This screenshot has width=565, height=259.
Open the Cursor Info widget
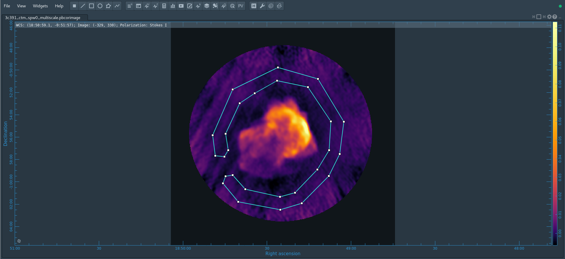coord(232,6)
